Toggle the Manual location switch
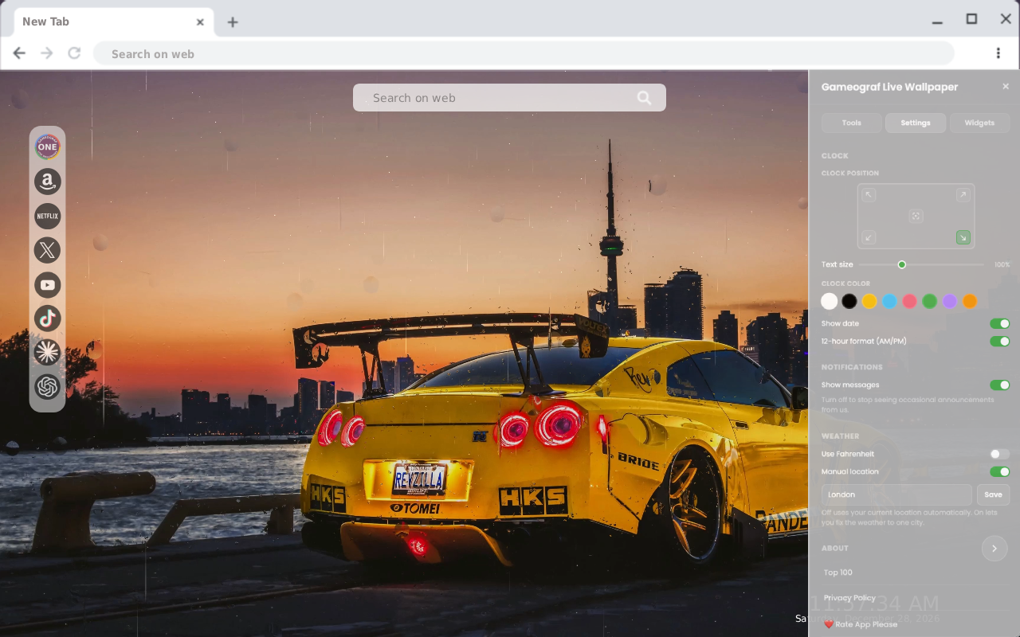Viewport: 1020px width, 637px height. 999,472
